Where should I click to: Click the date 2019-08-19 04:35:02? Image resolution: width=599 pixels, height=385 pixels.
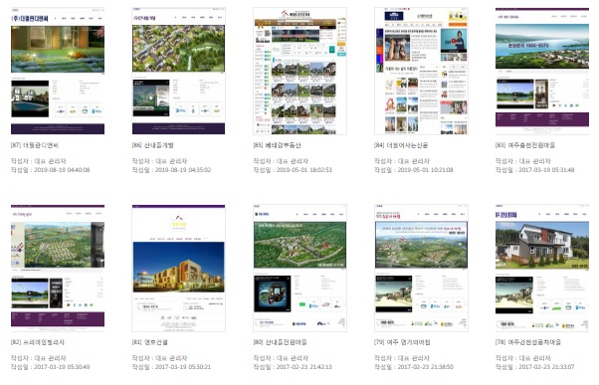[x=183, y=170]
